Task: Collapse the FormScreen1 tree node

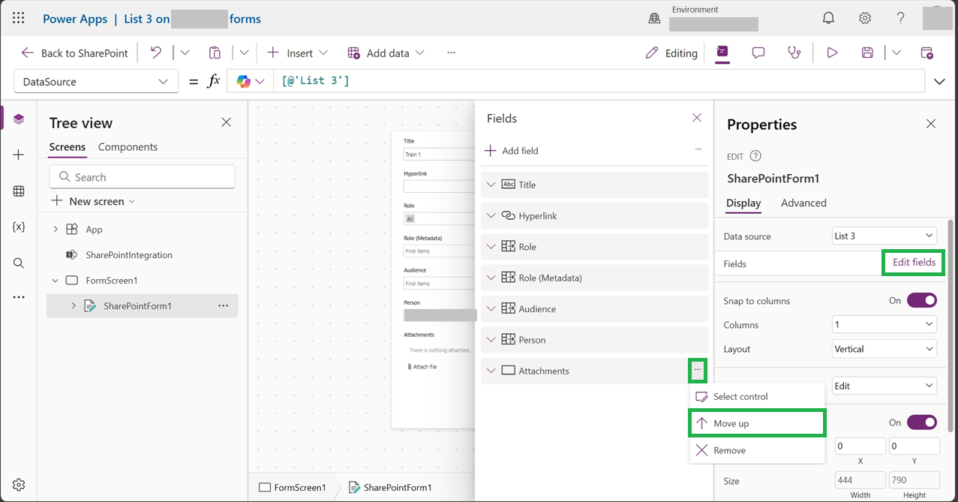Action: coord(55,280)
